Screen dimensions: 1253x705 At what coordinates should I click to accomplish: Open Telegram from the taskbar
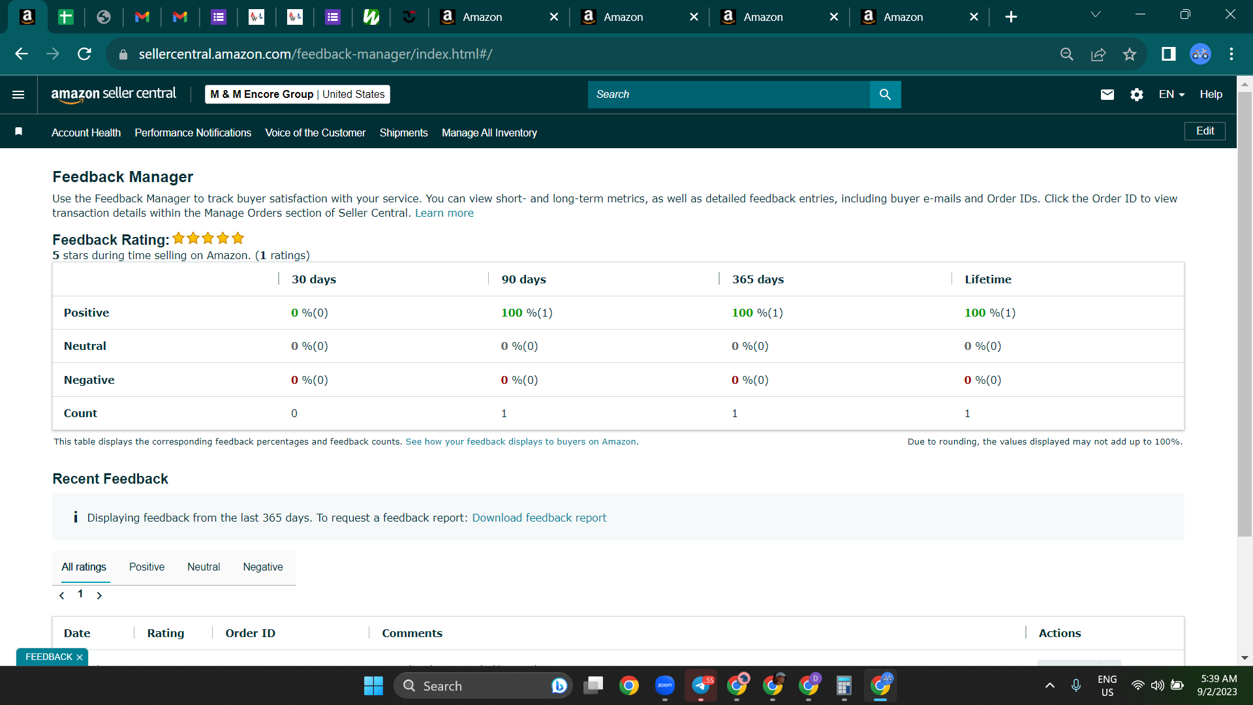click(701, 685)
